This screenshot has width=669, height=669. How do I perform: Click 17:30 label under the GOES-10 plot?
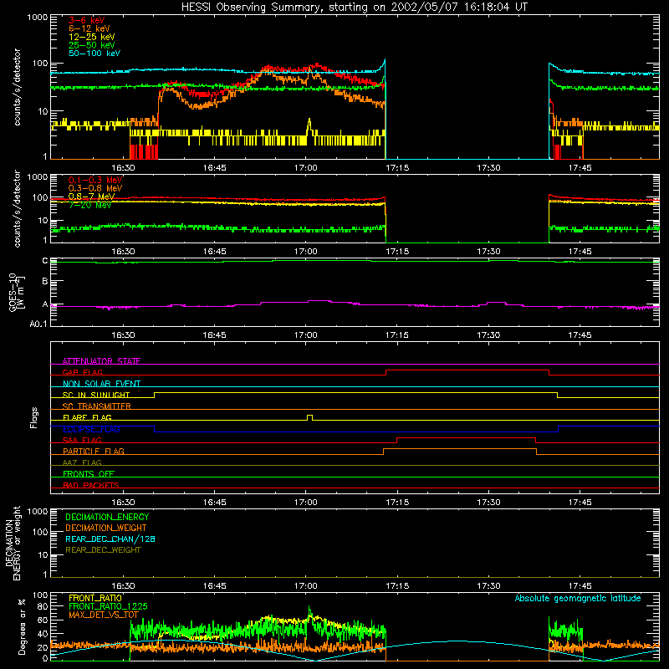[x=488, y=335]
